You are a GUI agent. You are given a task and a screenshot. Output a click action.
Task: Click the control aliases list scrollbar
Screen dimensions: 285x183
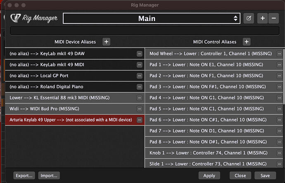tap(283, 76)
